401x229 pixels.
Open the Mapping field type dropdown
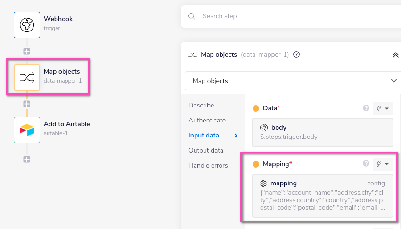pos(383,164)
